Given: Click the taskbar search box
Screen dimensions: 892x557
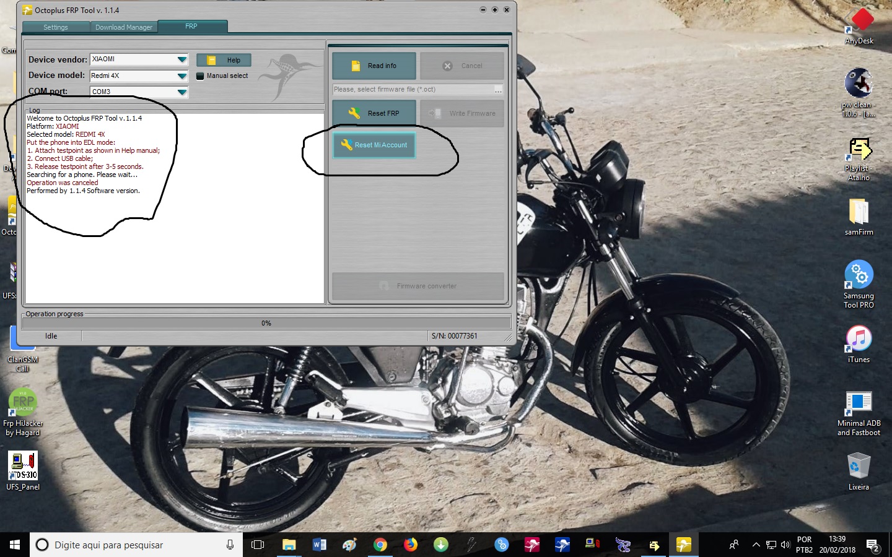Looking at the screenshot, I should pos(136,545).
